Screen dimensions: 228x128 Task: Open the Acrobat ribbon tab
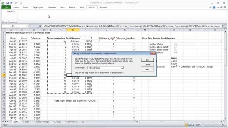103,7
